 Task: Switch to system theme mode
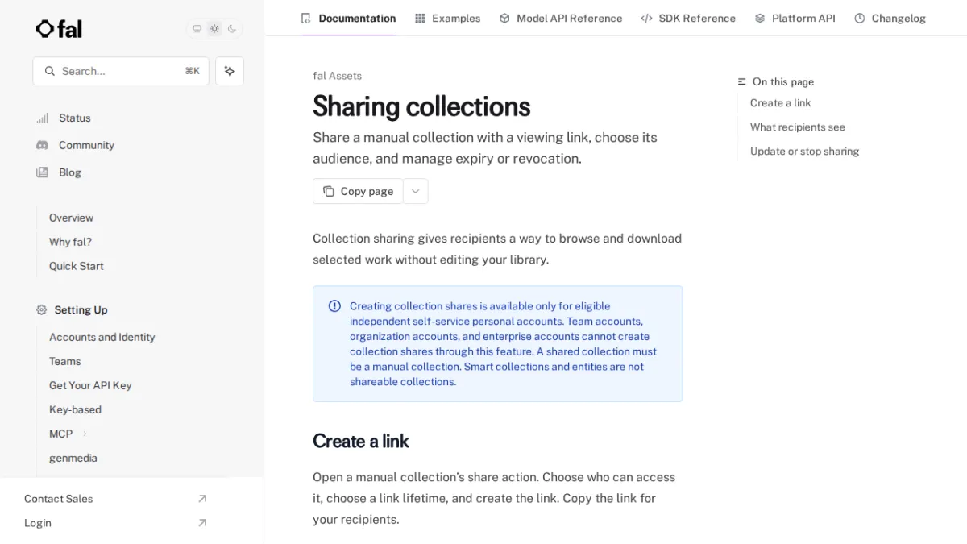(197, 29)
